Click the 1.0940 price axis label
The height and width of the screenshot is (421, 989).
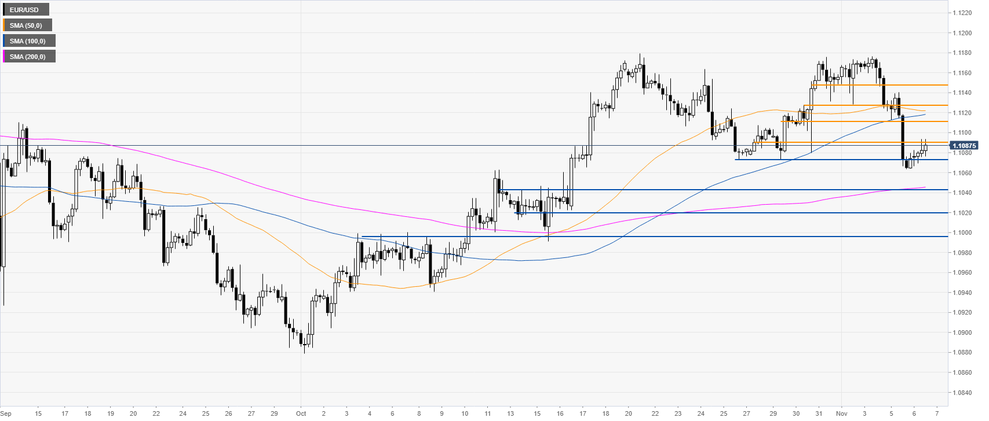pos(962,293)
